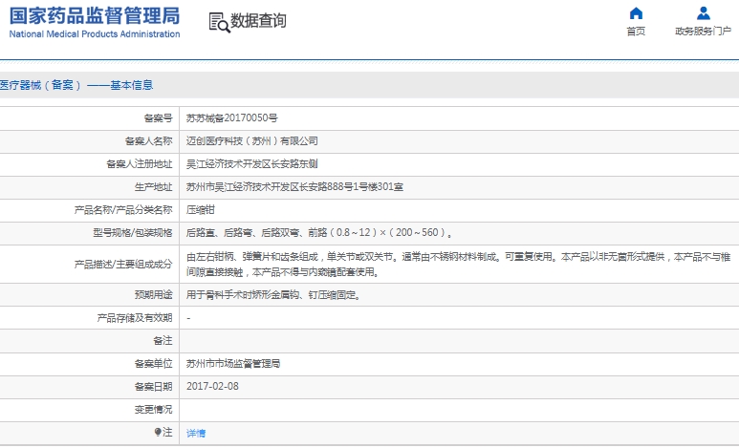Go to 首页 link text
Screen dimensions: 739x448
pos(636,32)
